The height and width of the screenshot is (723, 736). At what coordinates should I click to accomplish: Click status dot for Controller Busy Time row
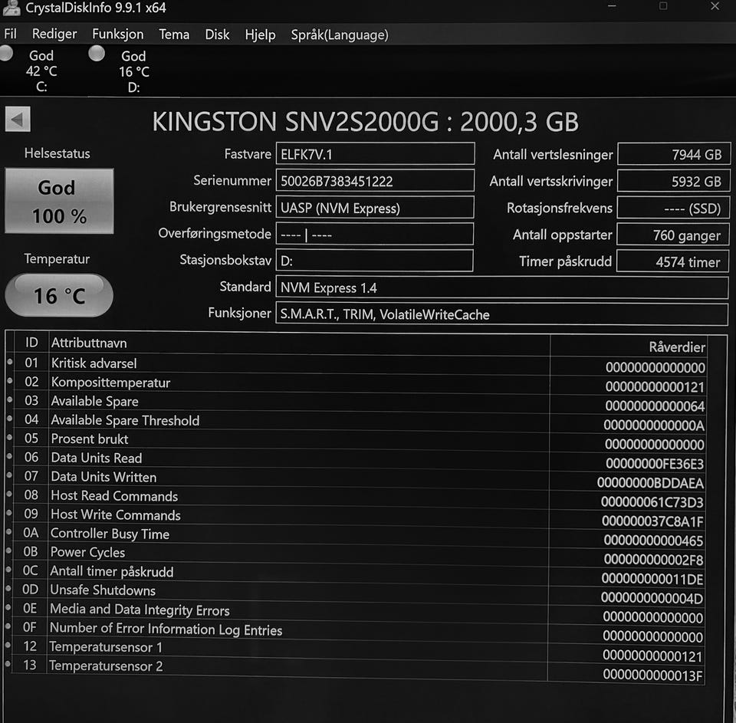click(9, 531)
